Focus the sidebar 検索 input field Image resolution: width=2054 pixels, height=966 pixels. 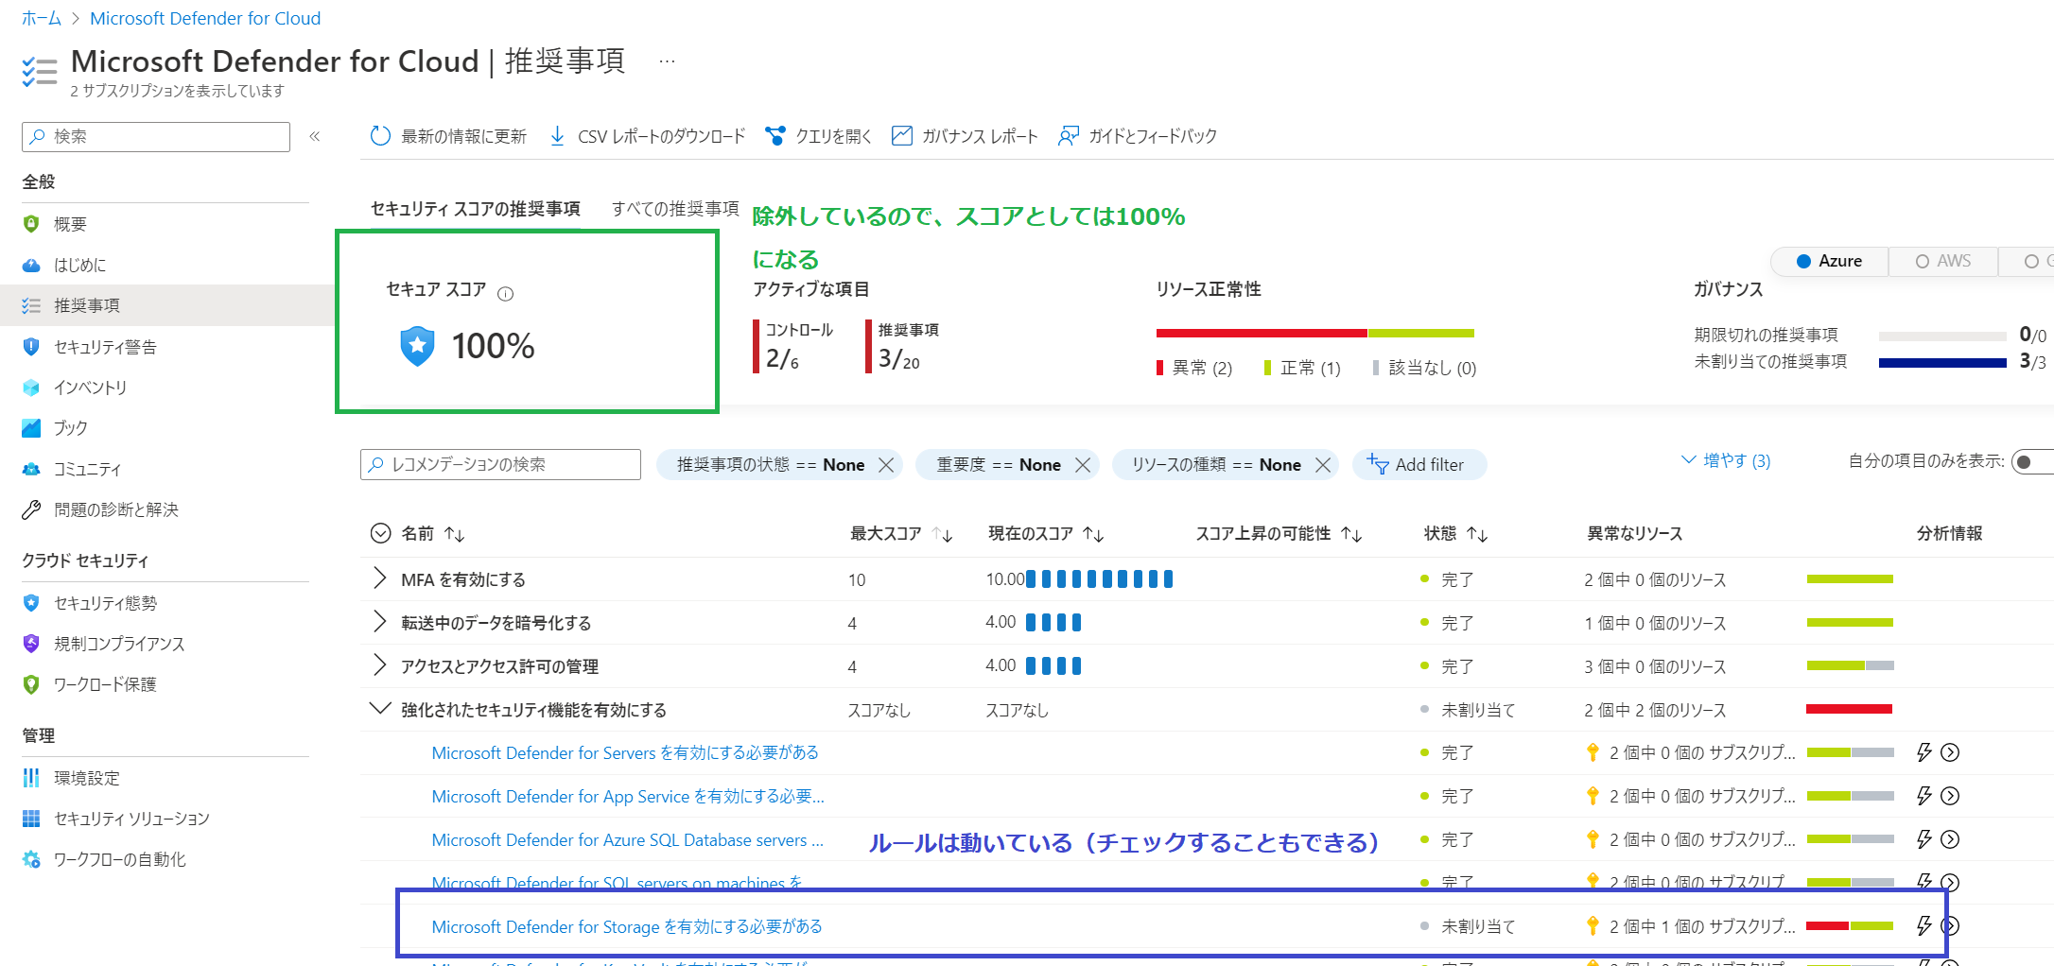(x=156, y=136)
